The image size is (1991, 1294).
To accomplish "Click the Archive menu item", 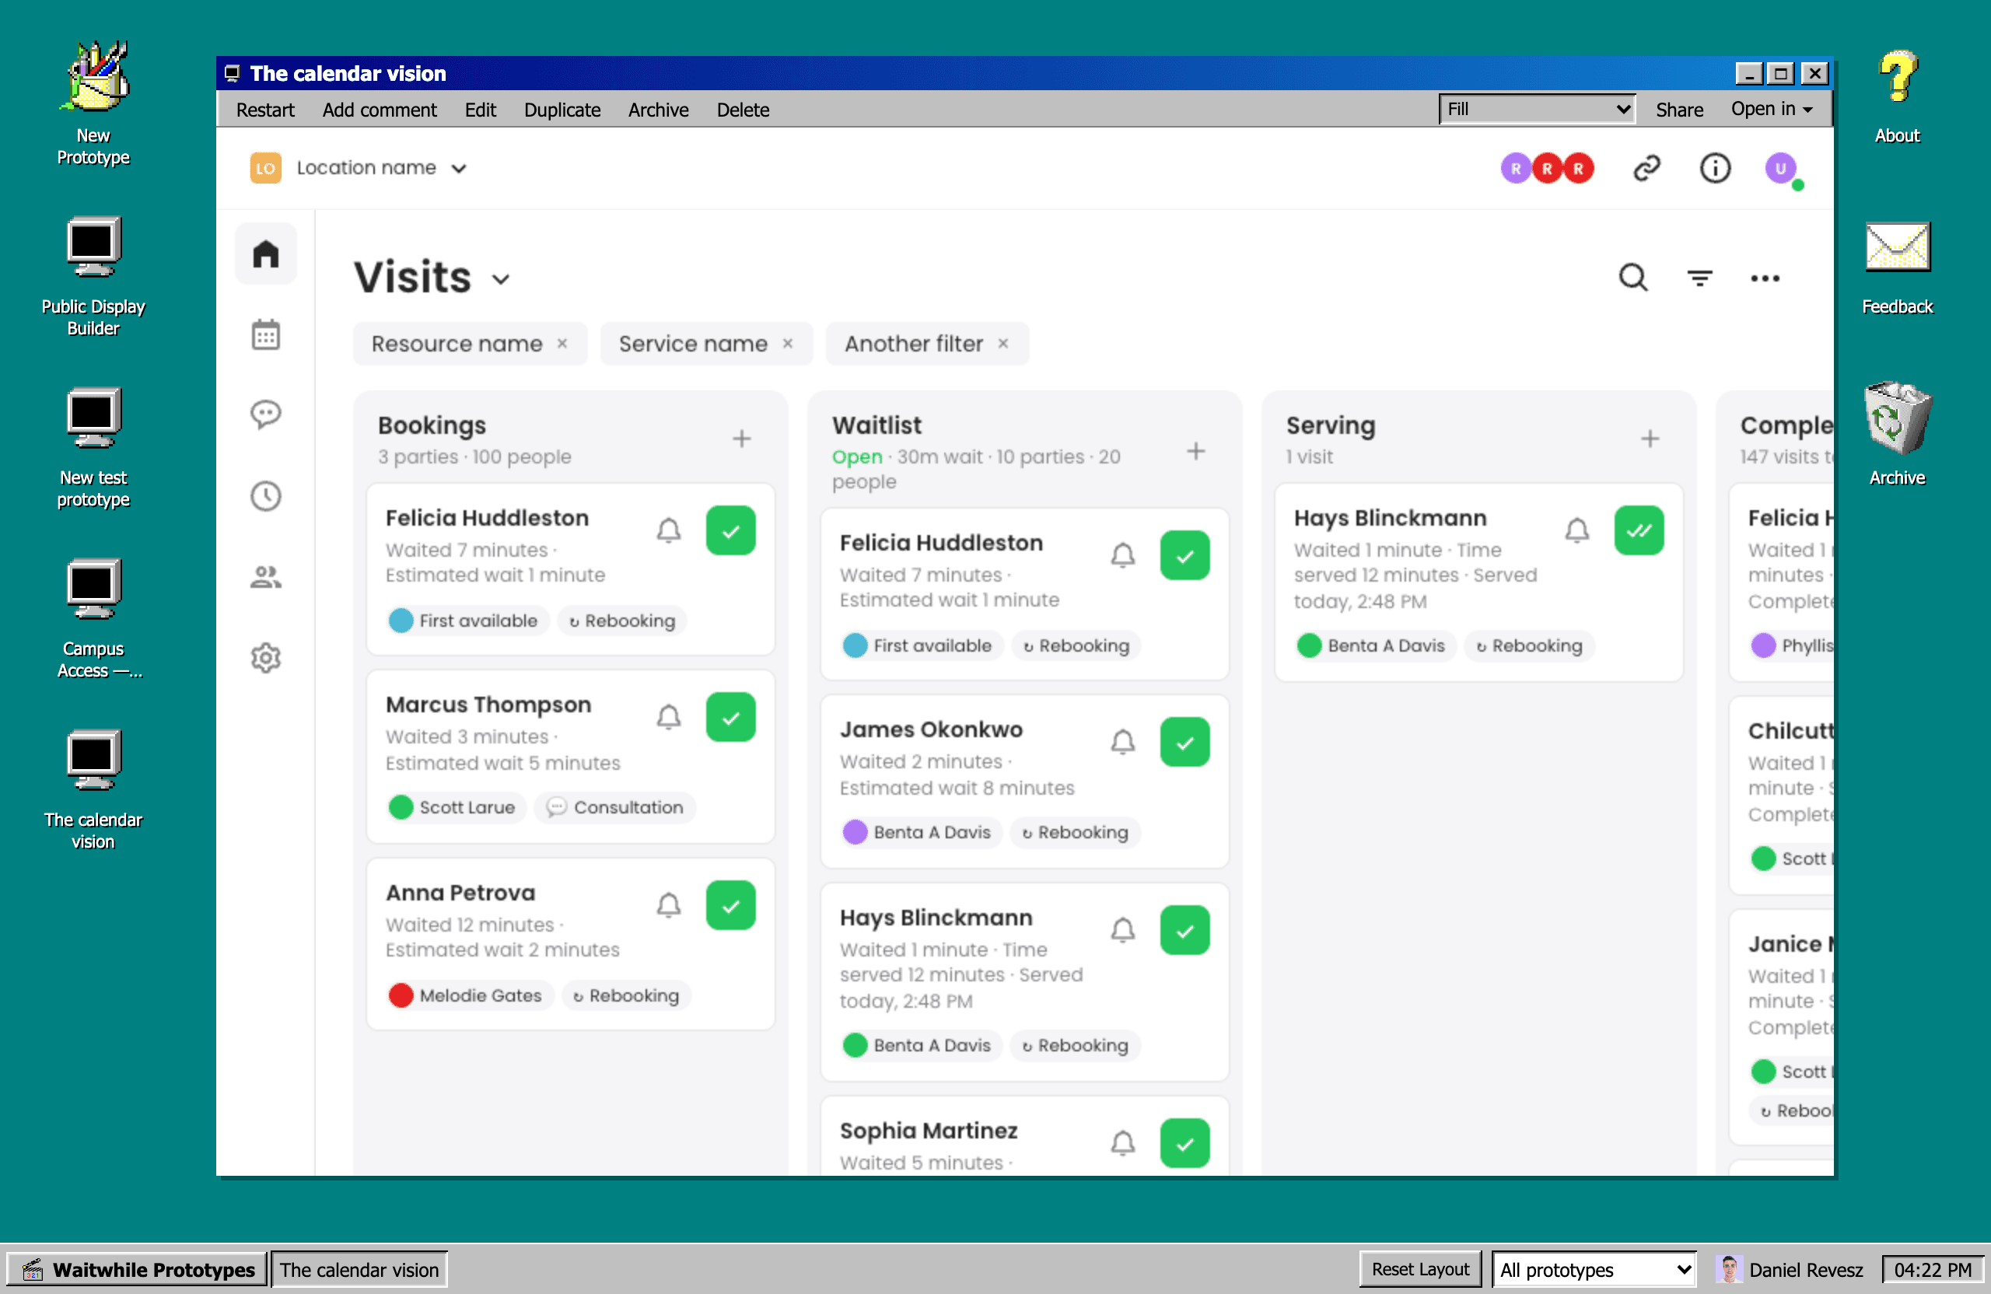I will 659,110.
